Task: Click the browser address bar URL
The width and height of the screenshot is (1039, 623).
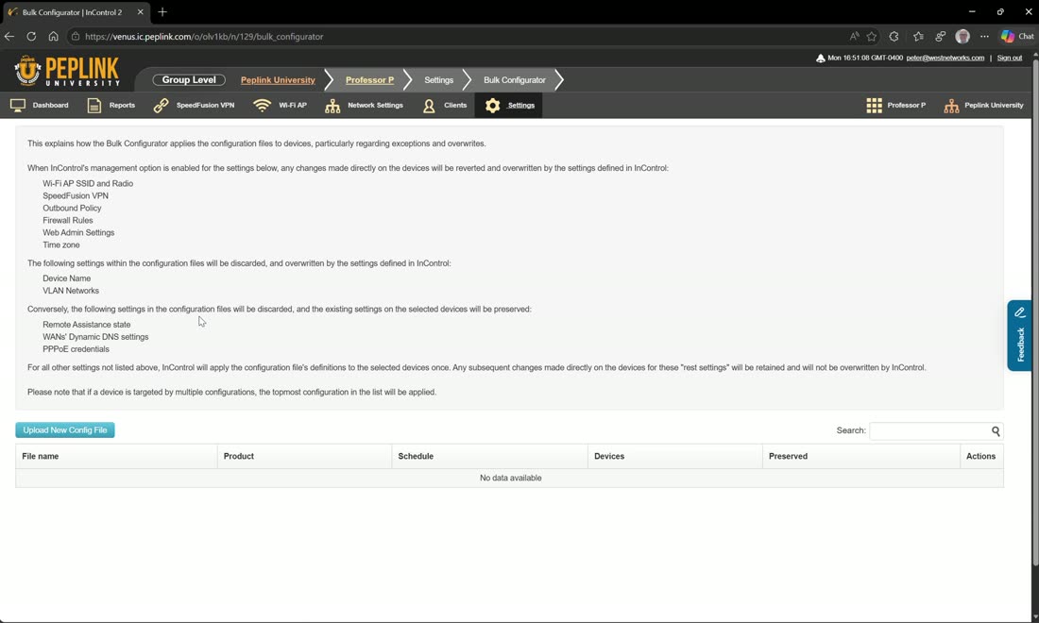Action: [x=204, y=37]
